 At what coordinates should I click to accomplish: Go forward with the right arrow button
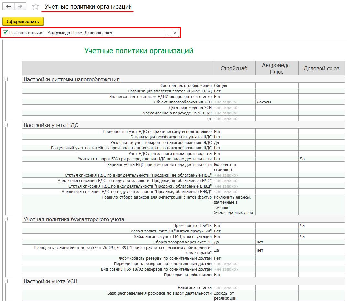tap(20, 6)
